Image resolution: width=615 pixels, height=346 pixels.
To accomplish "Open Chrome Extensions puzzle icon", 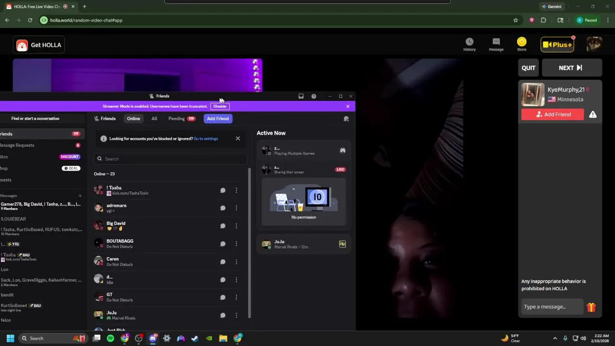I will pos(543,20).
